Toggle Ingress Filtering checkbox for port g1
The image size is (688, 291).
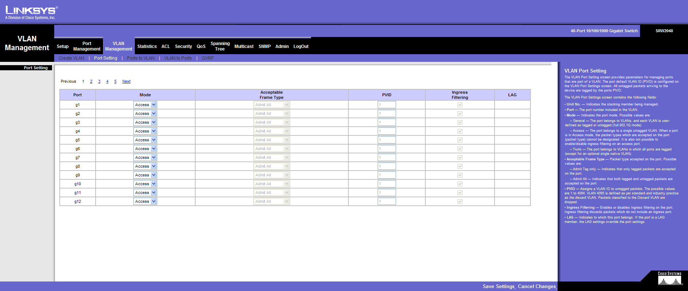pyautogui.click(x=460, y=105)
